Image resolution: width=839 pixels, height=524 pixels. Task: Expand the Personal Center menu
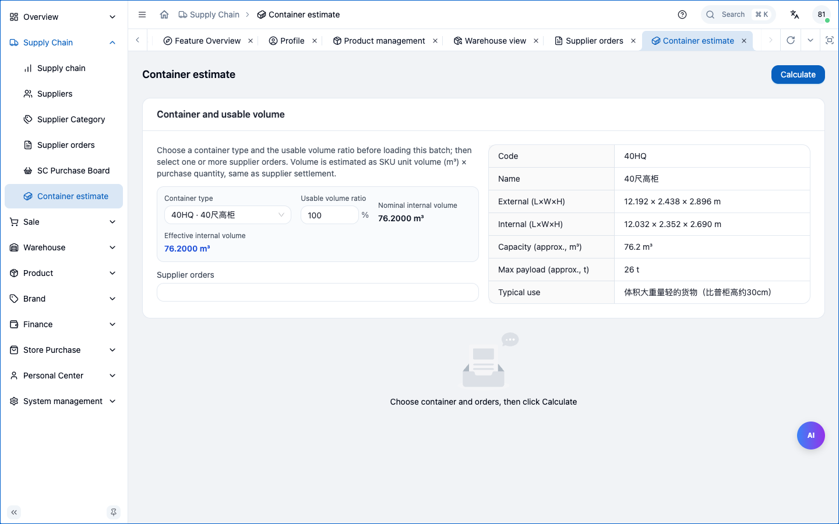click(64, 376)
